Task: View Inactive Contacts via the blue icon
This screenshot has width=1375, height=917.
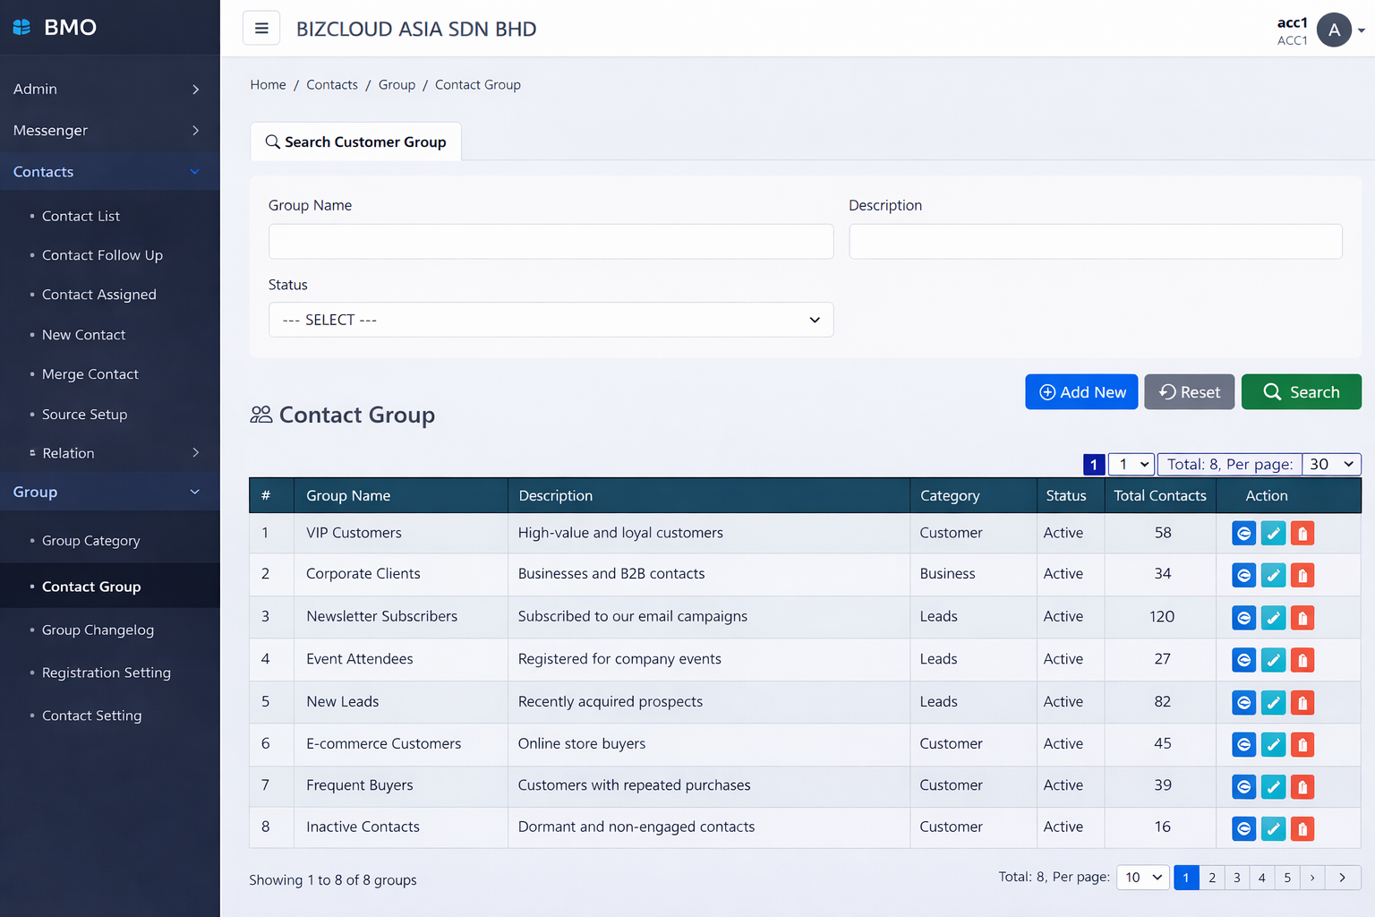Action: [1244, 829]
